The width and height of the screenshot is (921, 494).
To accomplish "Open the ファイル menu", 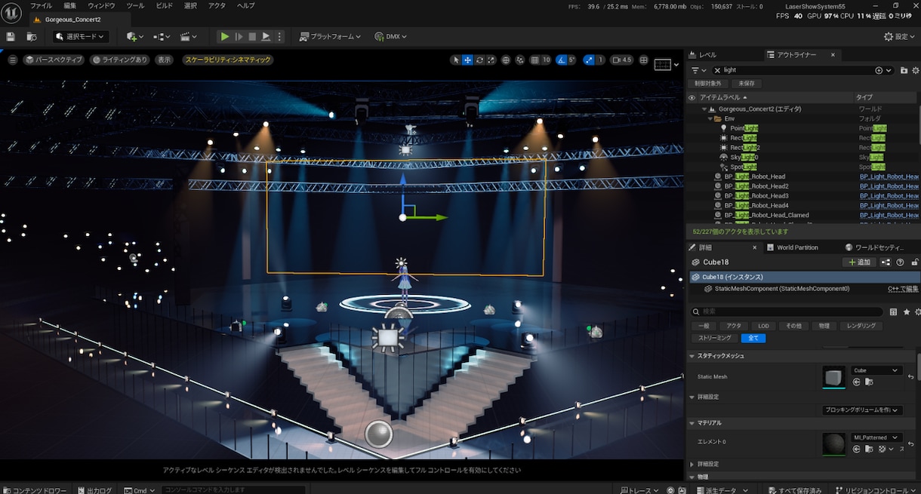I will tap(41, 5).
